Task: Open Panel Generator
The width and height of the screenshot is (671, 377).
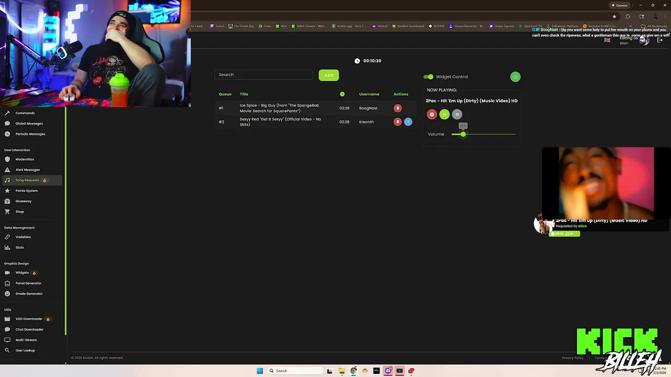Action: pyautogui.click(x=28, y=283)
